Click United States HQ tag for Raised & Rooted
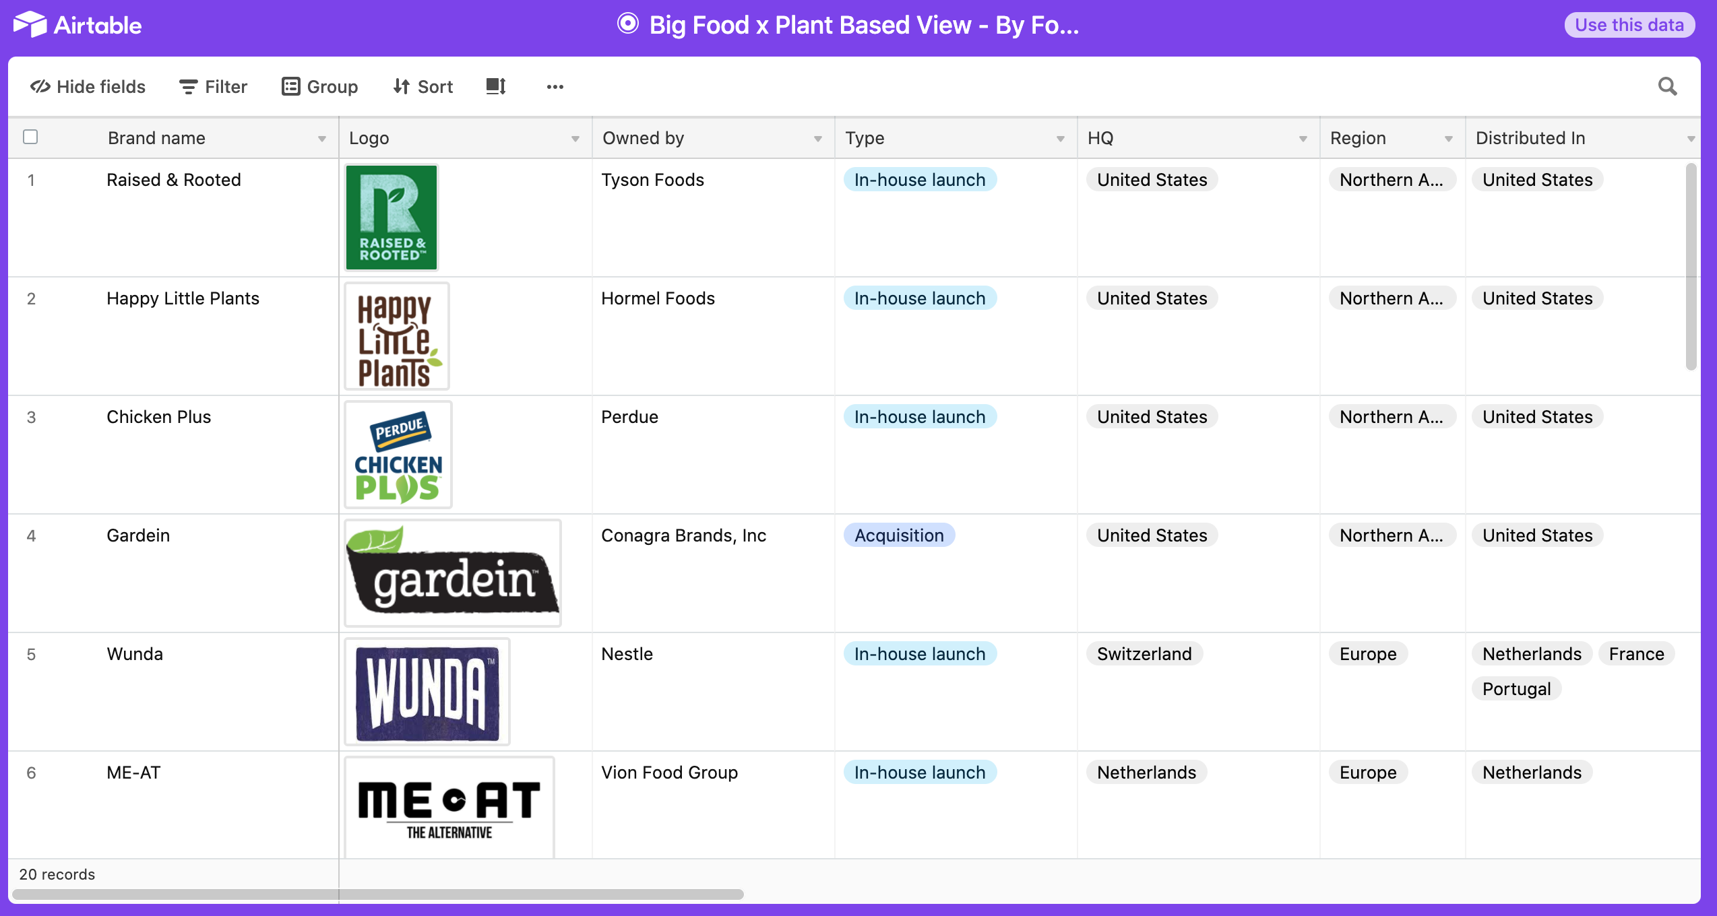 (x=1152, y=180)
